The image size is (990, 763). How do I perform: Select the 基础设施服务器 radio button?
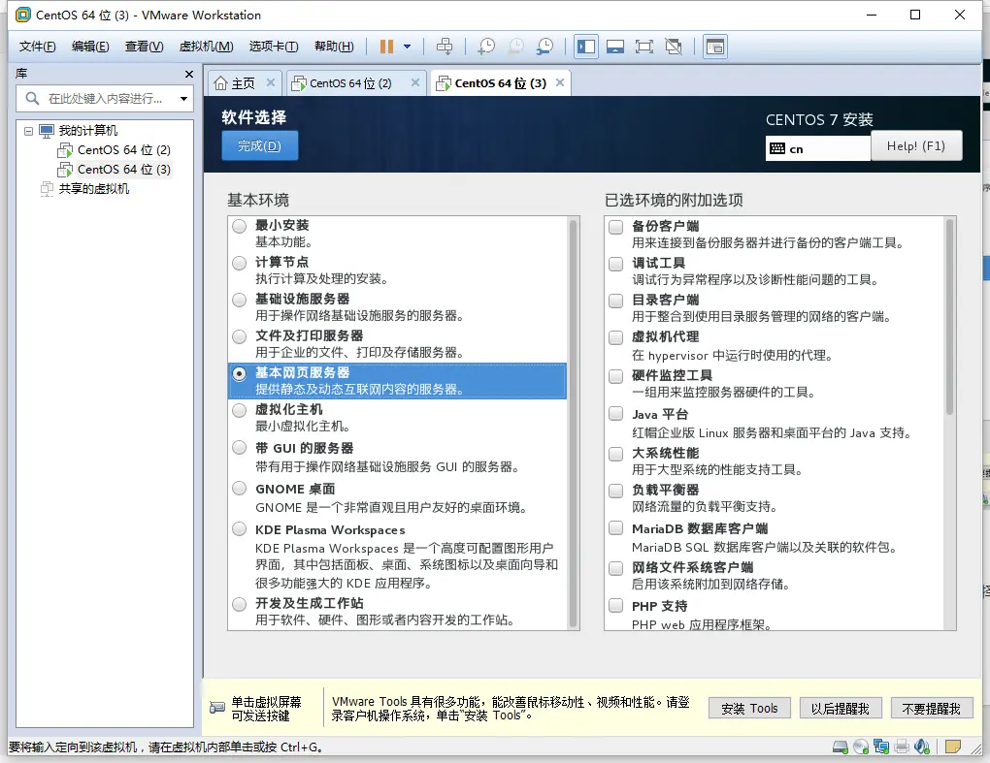coord(240,300)
